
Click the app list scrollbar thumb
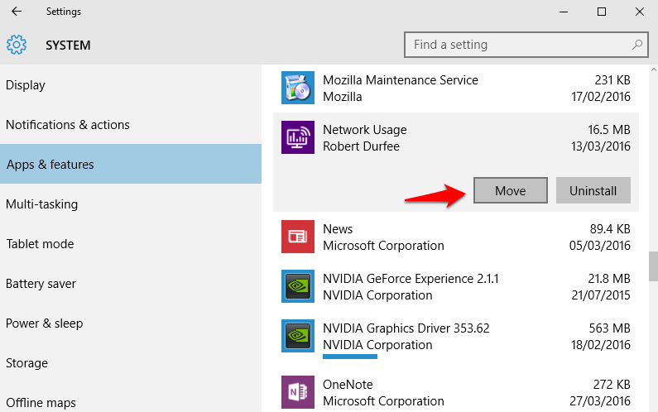click(653, 266)
